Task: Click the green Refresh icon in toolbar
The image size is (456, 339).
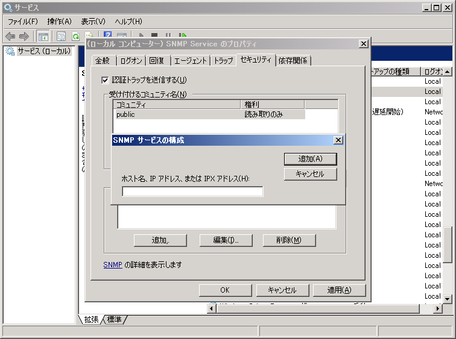Action: 75,37
